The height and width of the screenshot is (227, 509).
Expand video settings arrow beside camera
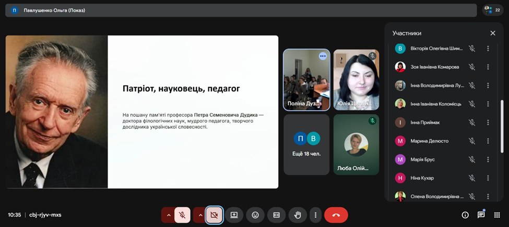(200, 215)
